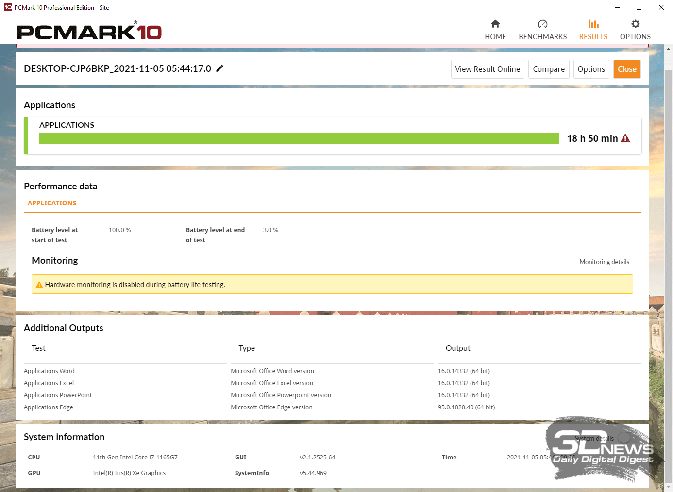This screenshot has height=492, width=673.
Task: Click the Excel output 16.0.14332 (64 bit)
Action: [464, 383]
